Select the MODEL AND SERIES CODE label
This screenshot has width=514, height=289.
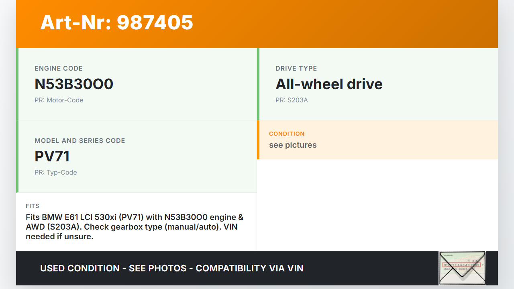tap(80, 140)
